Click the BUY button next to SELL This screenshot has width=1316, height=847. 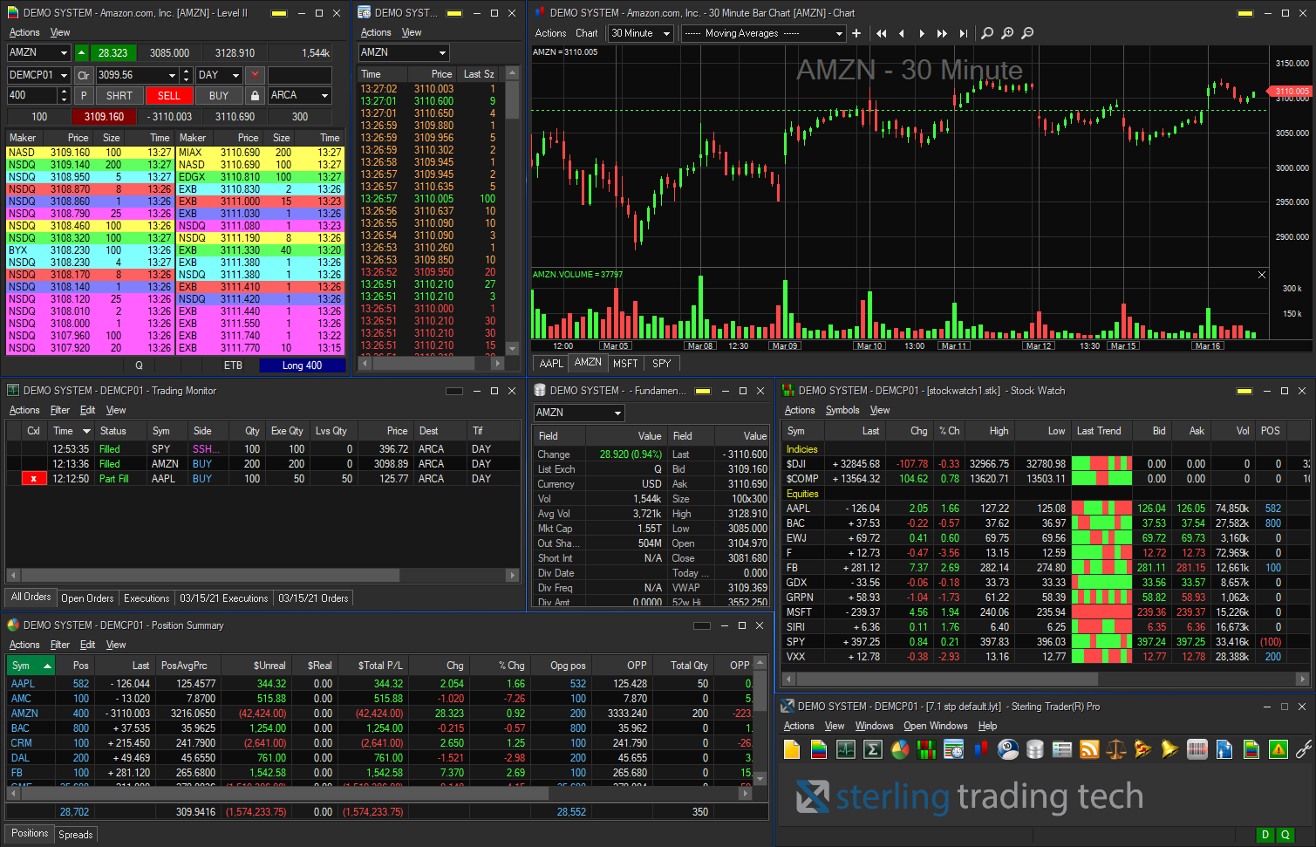(218, 95)
